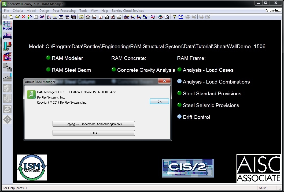Click the NUM indicator in status bar
The height and width of the screenshot is (192, 284).
click(x=263, y=188)
